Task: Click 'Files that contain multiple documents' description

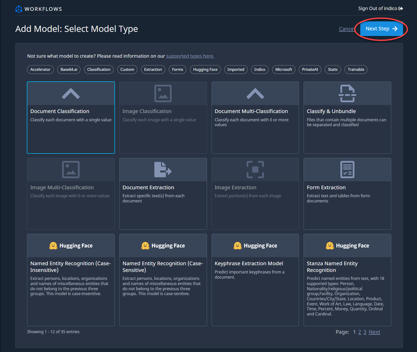Action: pos(346,122)
